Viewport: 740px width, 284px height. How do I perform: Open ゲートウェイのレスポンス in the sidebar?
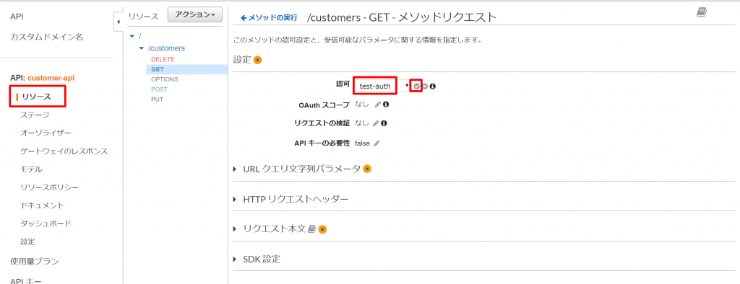pos(64,151)
